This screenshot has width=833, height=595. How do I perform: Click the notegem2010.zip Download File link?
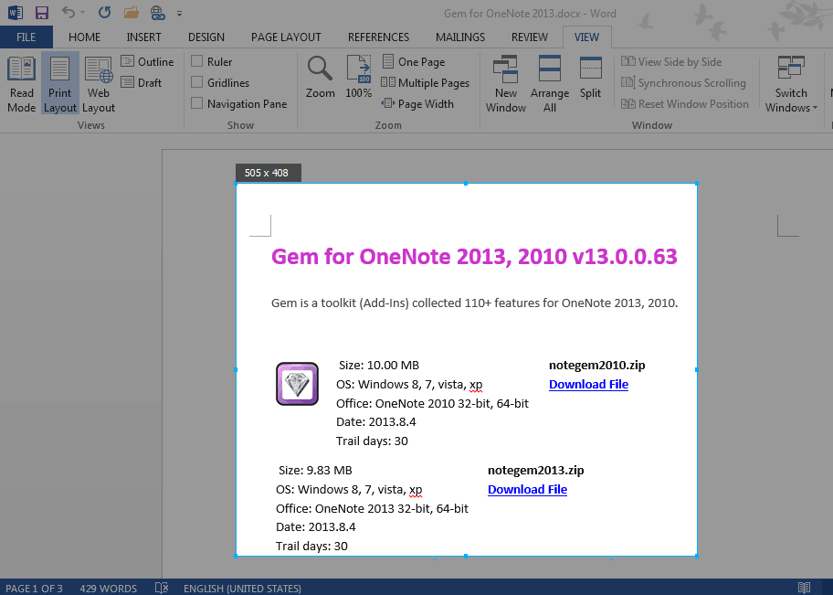(x=588, y=385)
